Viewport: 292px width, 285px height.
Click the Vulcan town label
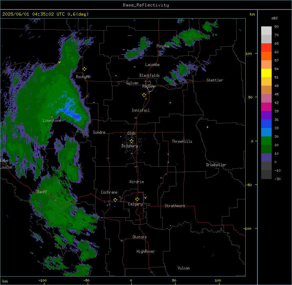(x=184, y=268)
